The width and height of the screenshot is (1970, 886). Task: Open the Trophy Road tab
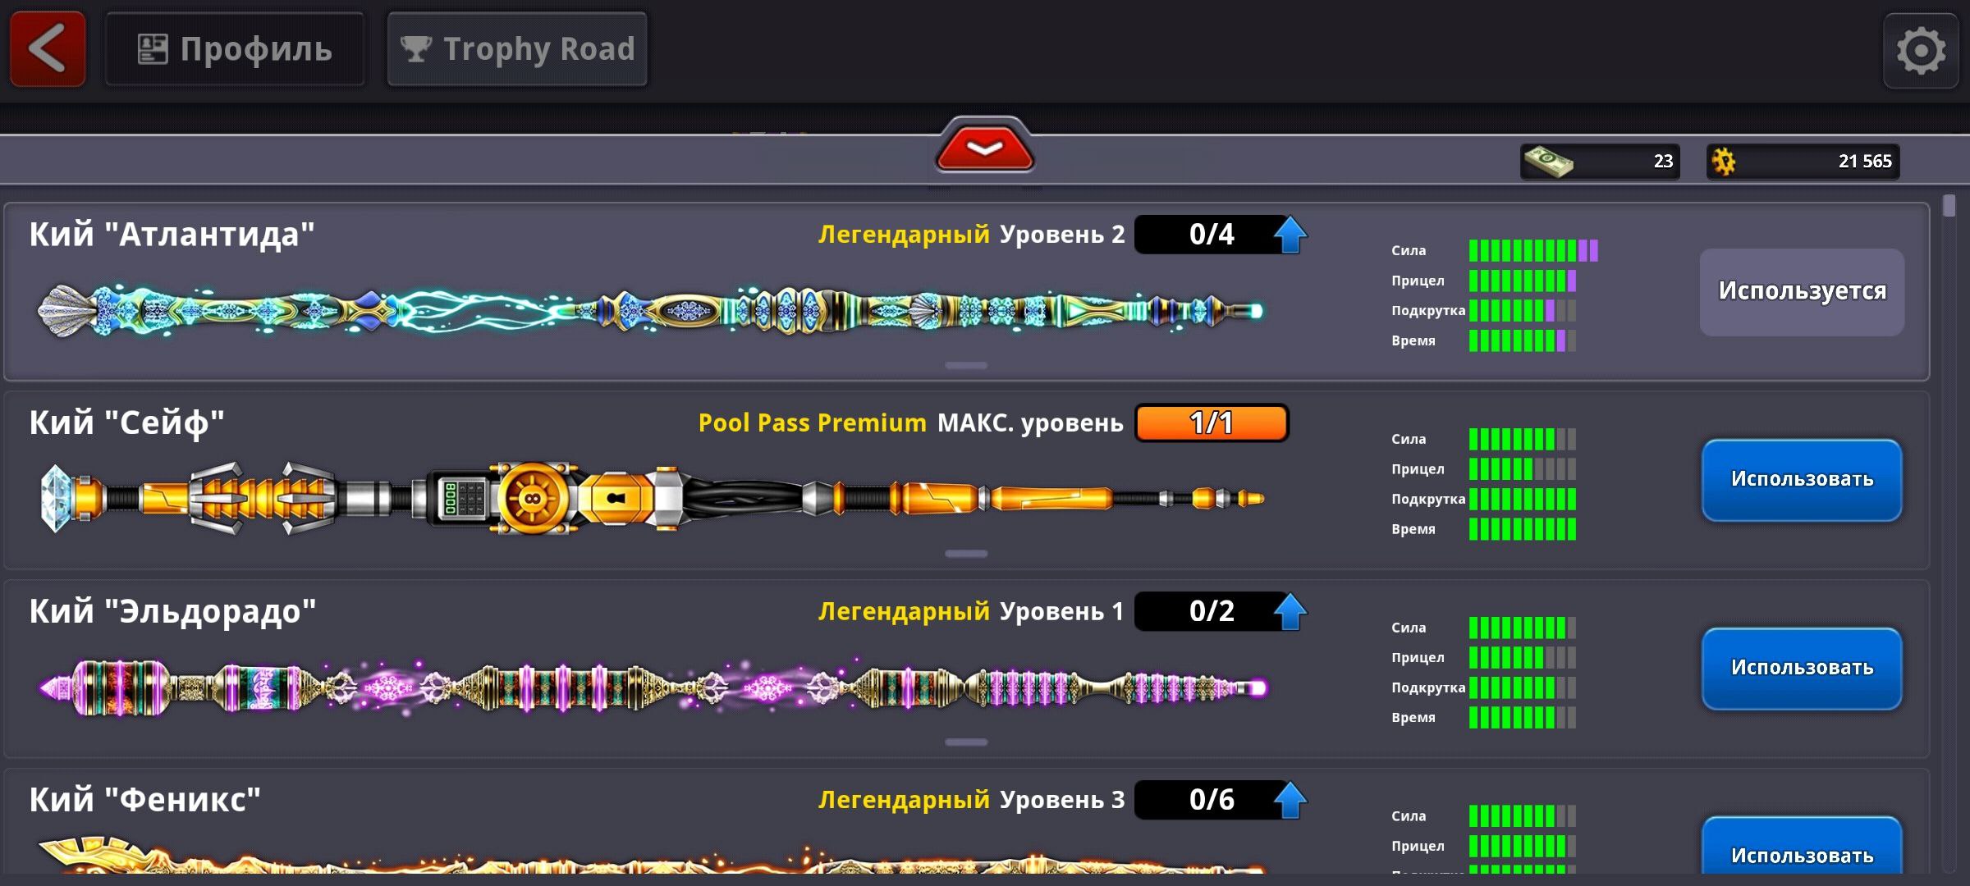click(517, 49)
